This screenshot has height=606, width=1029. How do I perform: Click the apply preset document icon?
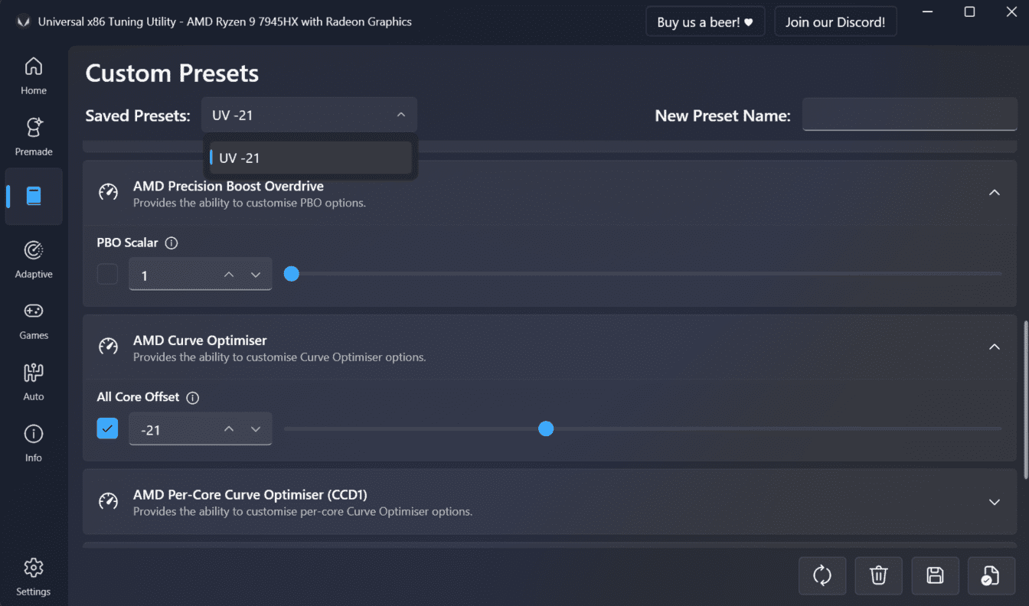[991, 575]
